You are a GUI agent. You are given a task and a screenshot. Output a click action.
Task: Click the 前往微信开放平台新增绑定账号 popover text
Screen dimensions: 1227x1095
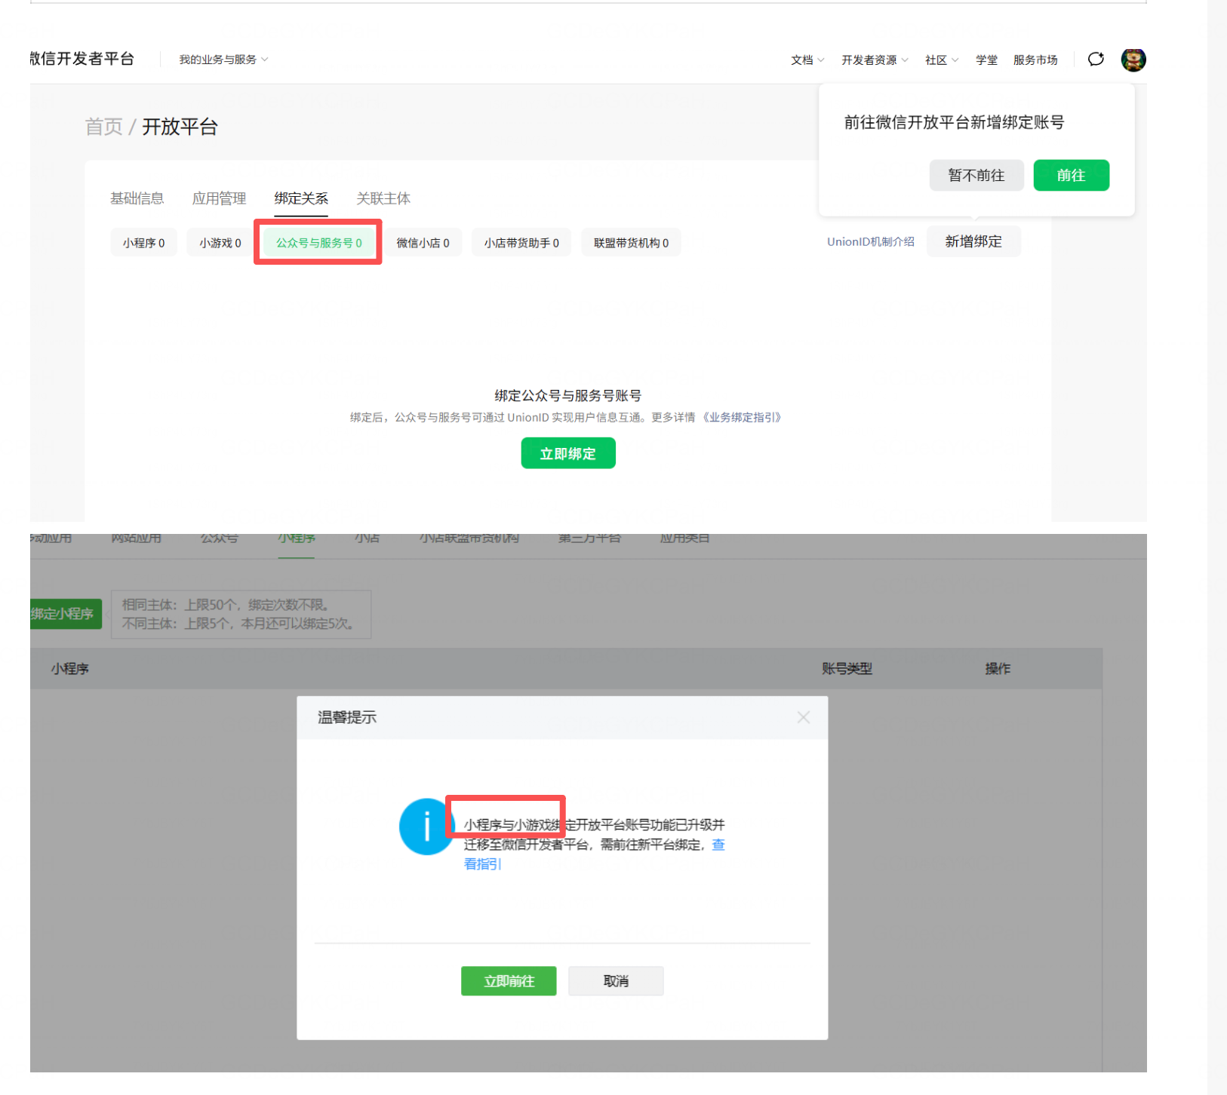click(x=954, y=122)
